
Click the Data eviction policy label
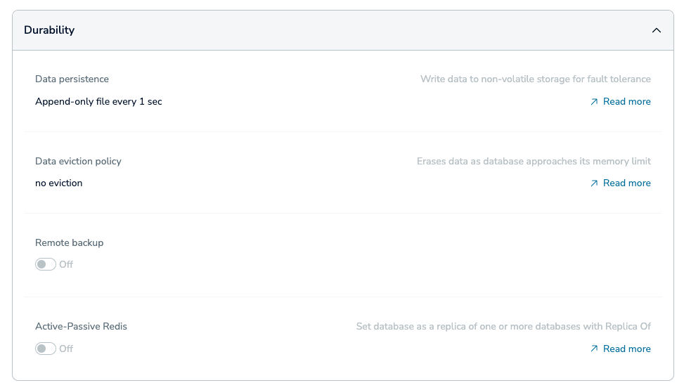click(x=78, y=162)
